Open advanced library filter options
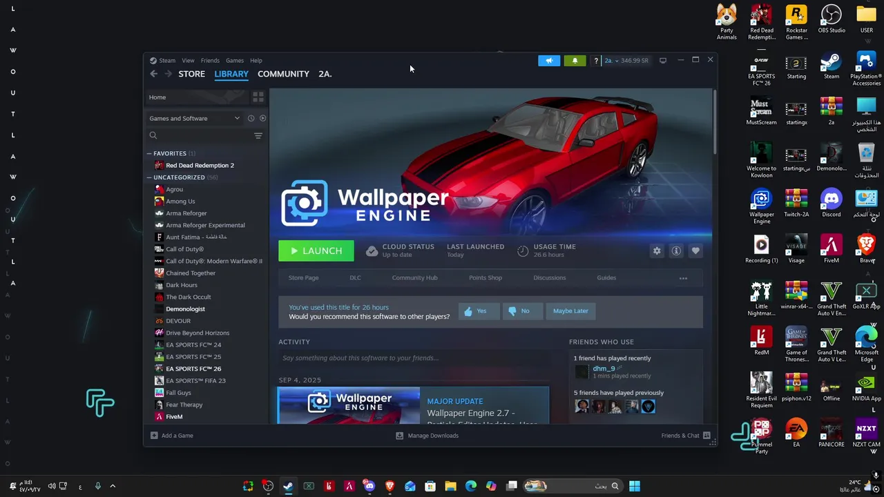 (x=258, y=136)
